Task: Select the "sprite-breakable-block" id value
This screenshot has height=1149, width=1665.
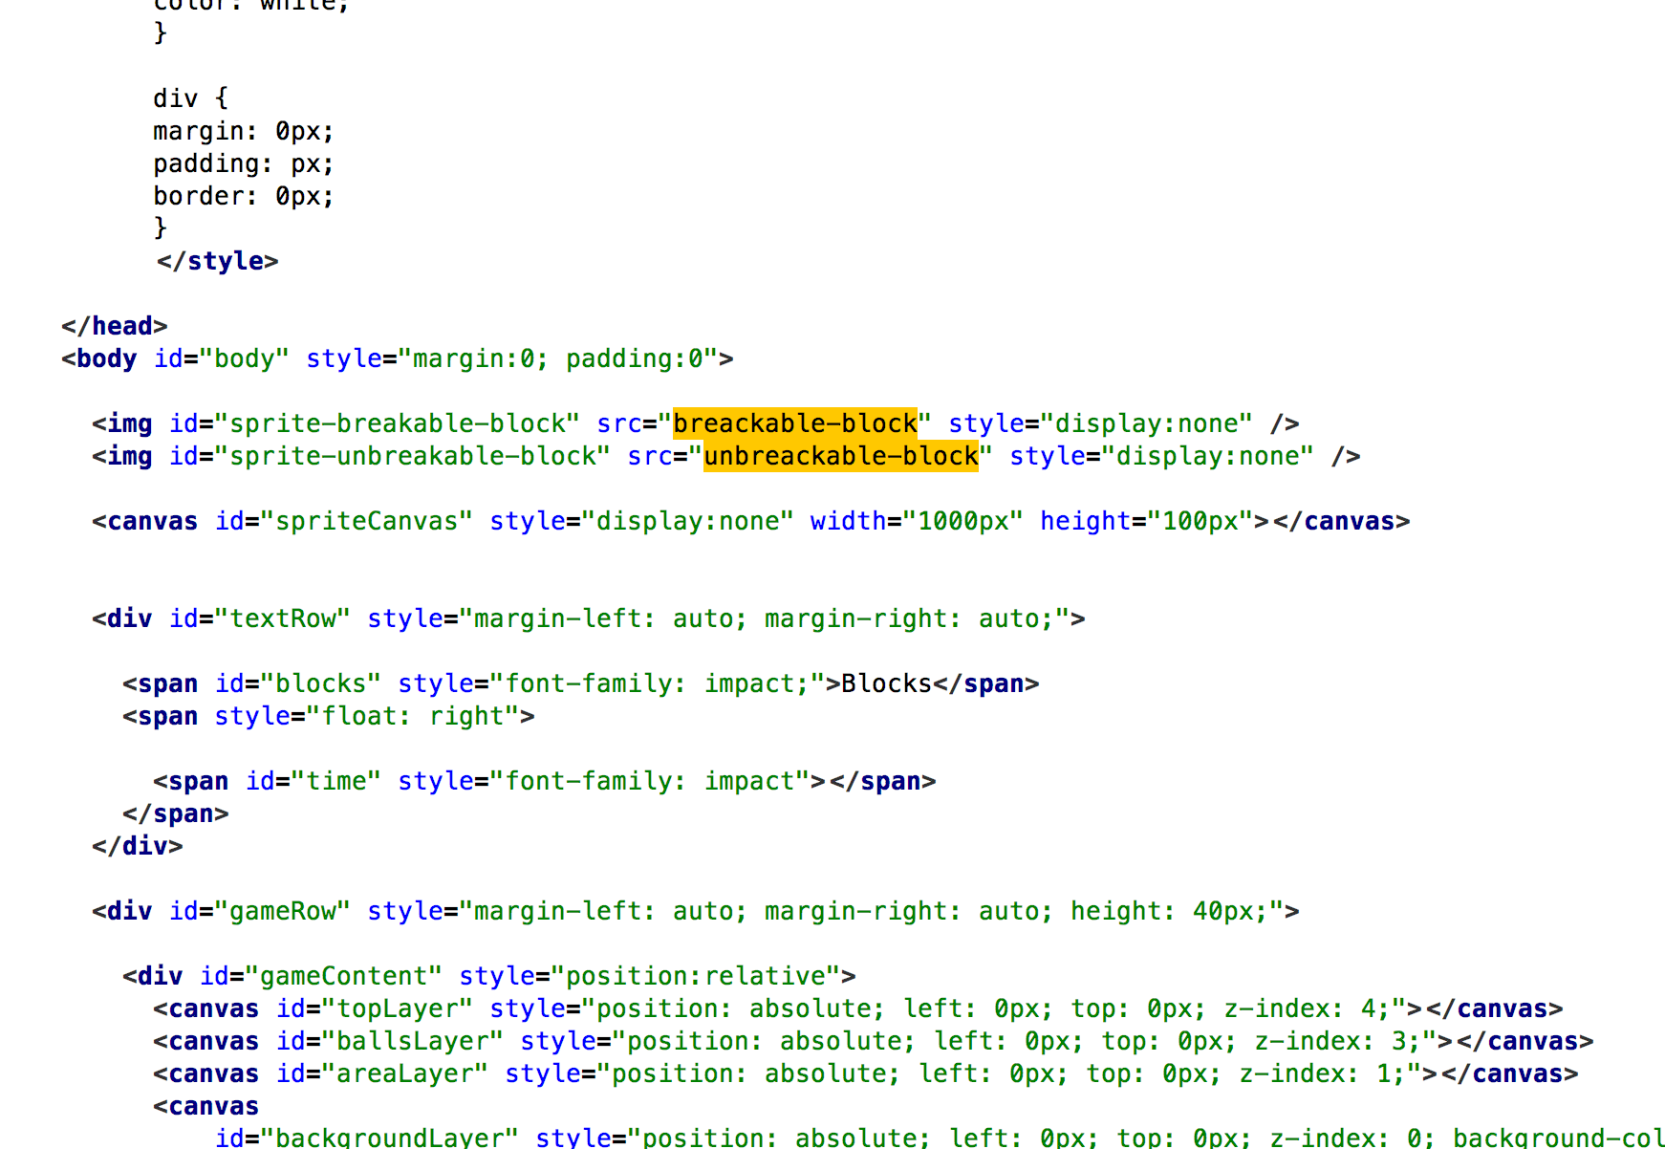Action: 397,423
